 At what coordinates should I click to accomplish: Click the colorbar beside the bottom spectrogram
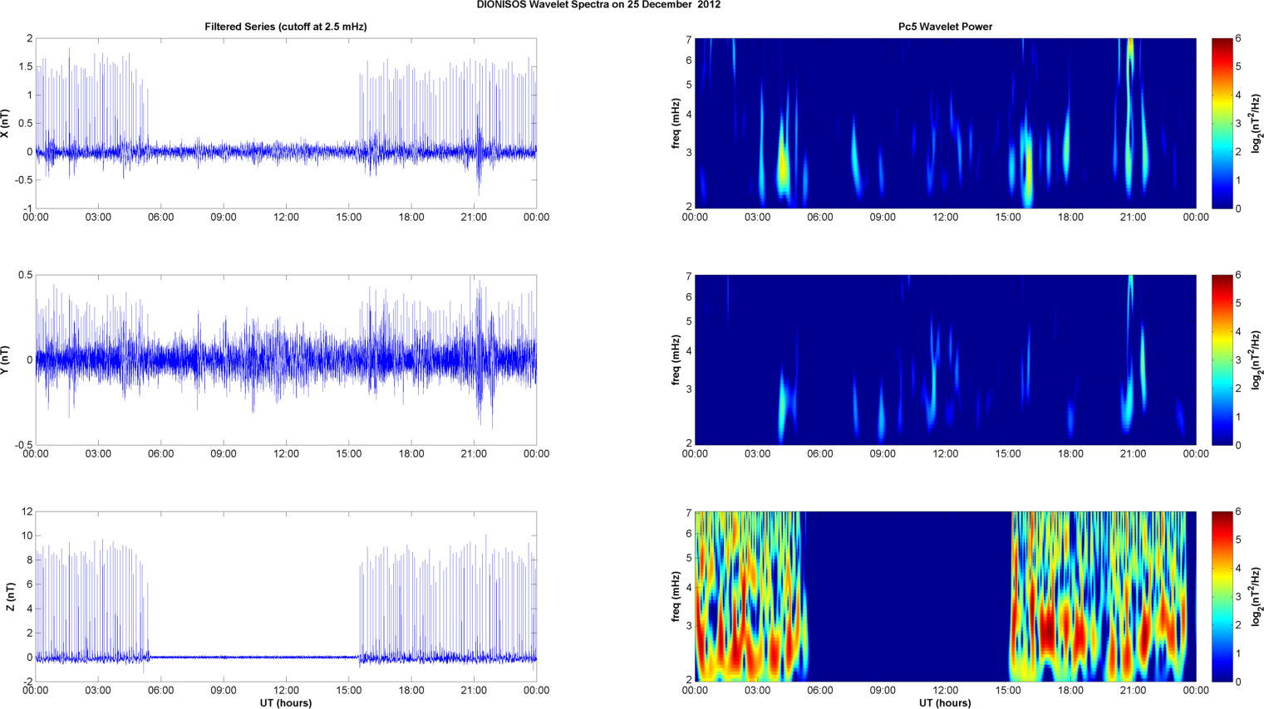[1222, 596]
